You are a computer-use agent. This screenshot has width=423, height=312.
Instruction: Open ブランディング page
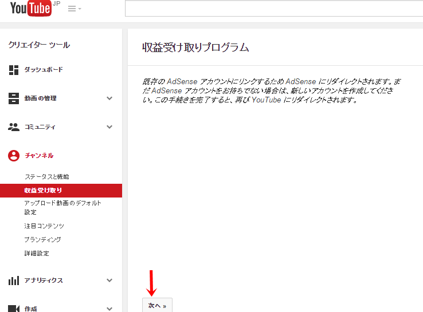[x=42, y=239]
